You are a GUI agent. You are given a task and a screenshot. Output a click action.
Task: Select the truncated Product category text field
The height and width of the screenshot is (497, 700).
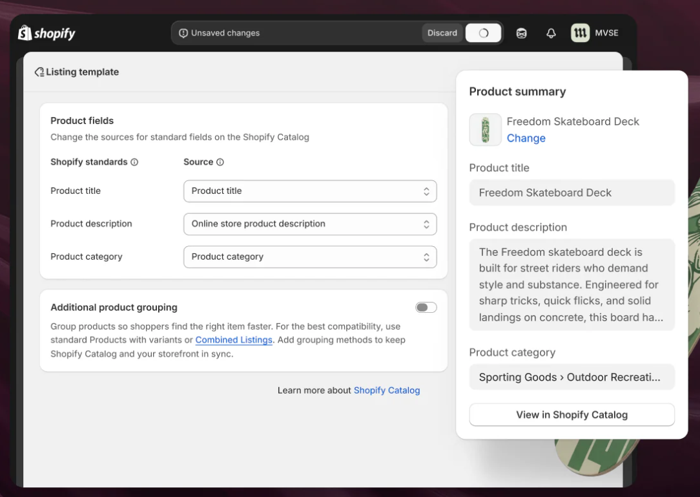[x=571, y=377]
